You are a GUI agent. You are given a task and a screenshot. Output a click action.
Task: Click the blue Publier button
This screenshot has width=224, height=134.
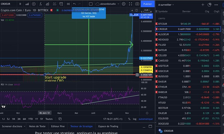(148, 4)
